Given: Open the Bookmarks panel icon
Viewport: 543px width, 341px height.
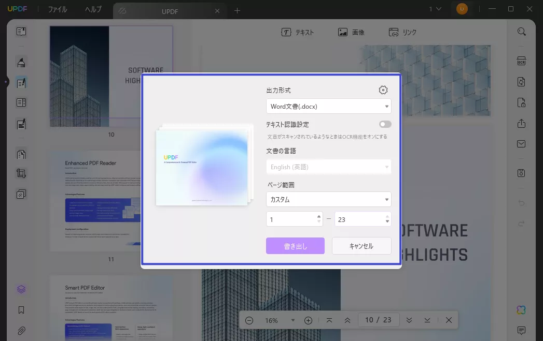Looking at the screenshot, I should pyautogui.click(x=21, y=310).
